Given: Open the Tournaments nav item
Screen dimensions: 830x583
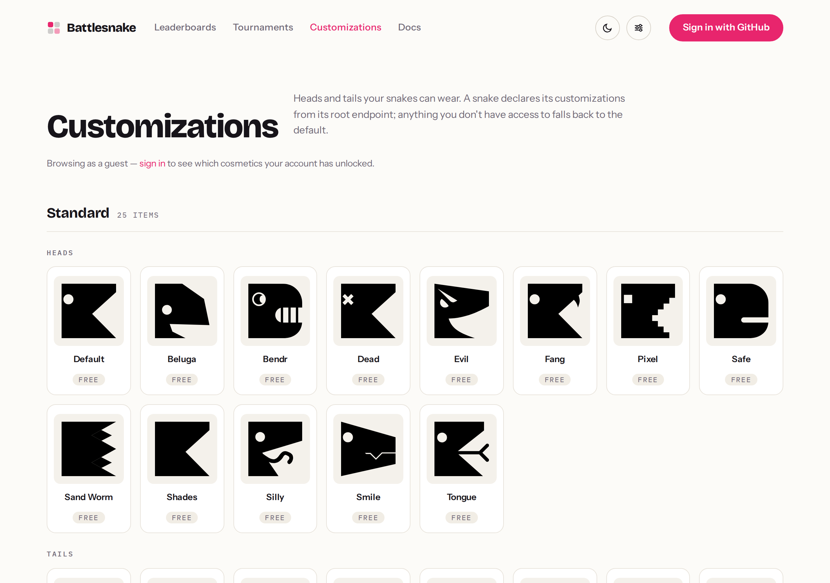Looking at the screenshot, I should pos(263,28).
